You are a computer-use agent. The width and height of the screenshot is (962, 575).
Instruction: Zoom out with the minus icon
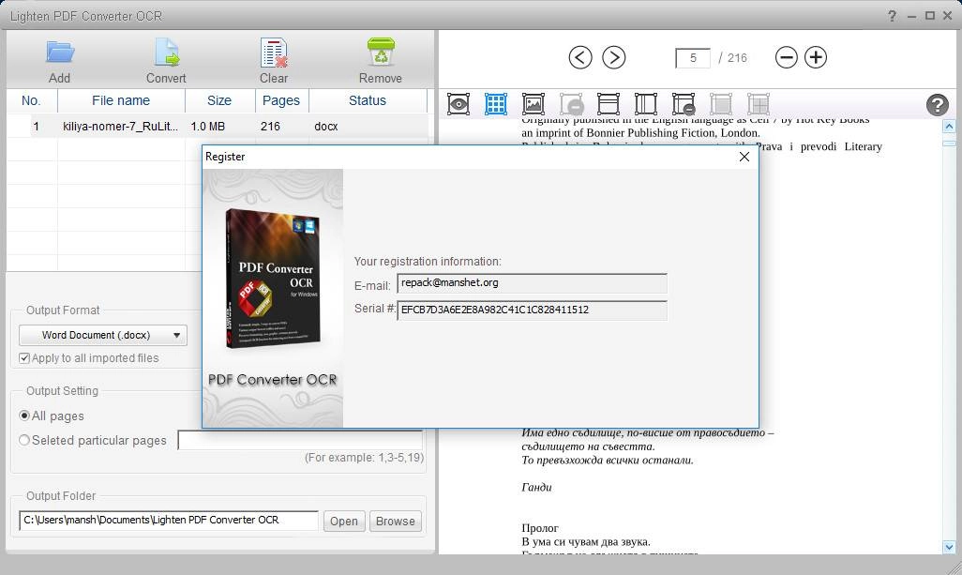pyautogui.click(x=786, y=57)
